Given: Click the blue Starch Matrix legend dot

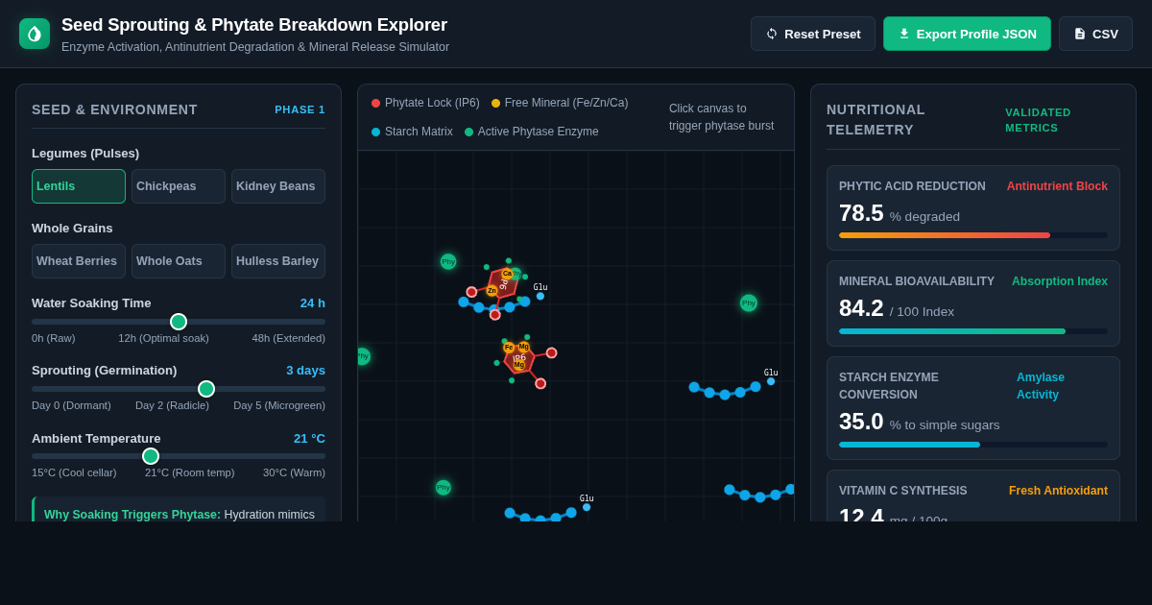Looking at the screenshot, I should (x=375, y=132).
